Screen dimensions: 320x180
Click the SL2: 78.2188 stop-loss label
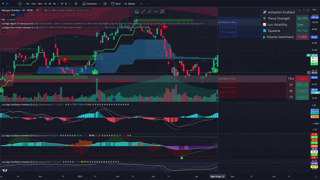click(228, 92)
